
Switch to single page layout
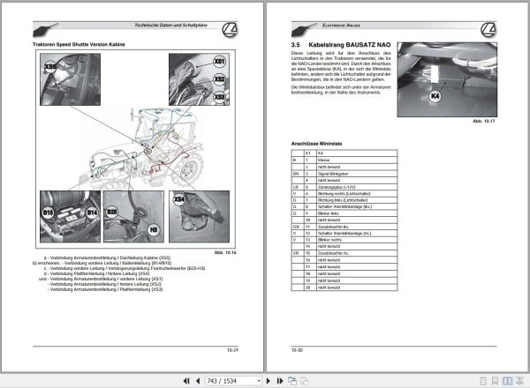483,381
